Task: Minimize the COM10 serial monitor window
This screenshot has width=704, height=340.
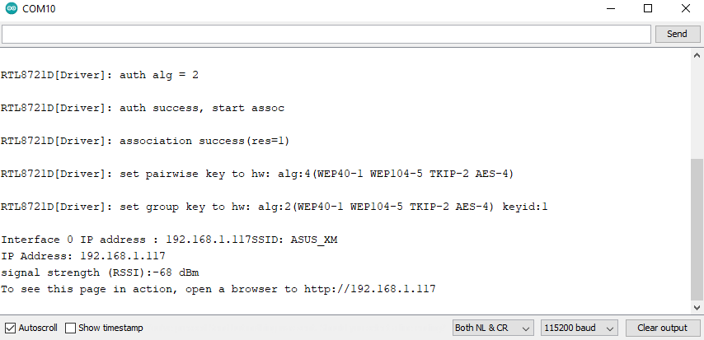Action: [x=610, y=8]
